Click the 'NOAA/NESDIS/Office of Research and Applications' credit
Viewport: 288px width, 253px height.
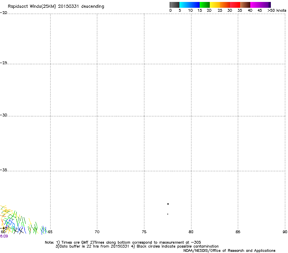[x=229, y=251]
